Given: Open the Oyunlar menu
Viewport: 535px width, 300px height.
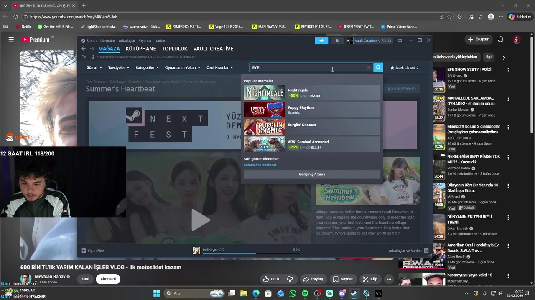Looking at the screenshot, I should pyautogui.click(x=145, y=41).
